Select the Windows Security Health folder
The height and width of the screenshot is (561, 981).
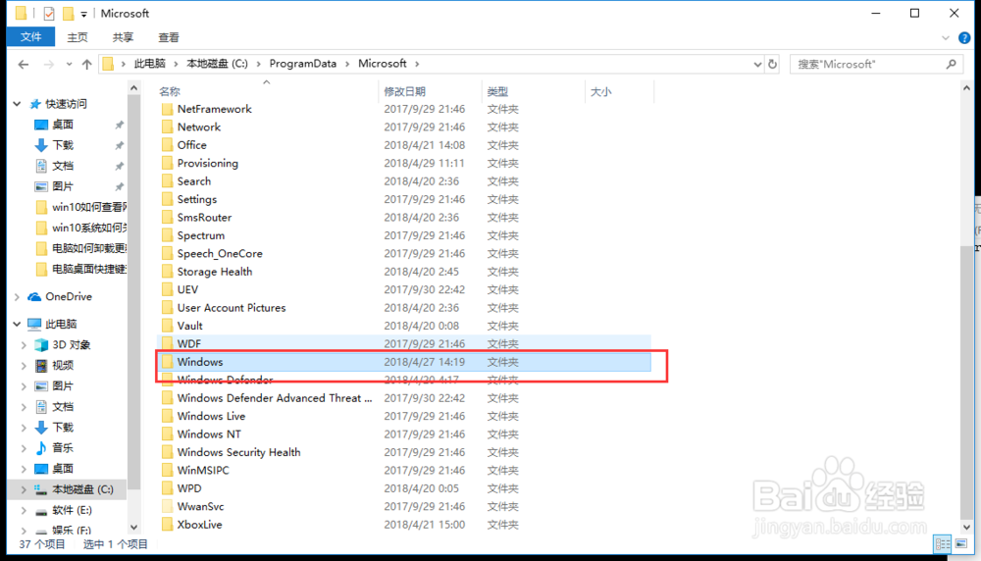(239, 452)
